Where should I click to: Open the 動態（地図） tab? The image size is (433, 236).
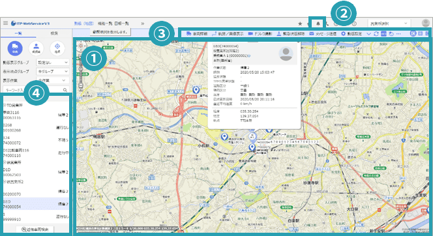(84, 23)
